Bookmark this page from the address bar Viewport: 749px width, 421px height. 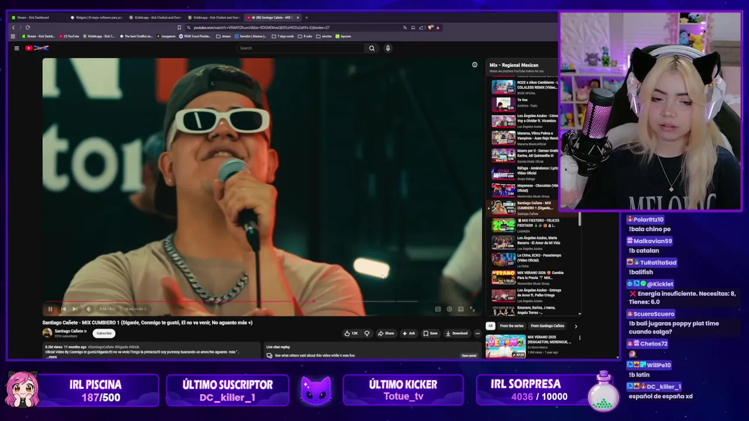tap(179, 27)
